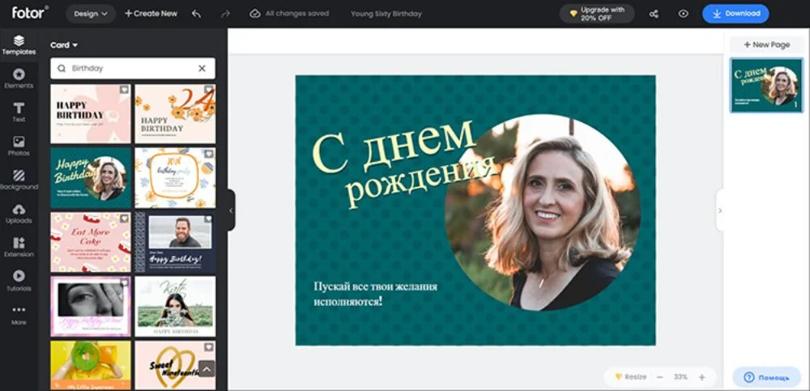Switch to the Templates tab
Screen dimensions: 810x391
coord(19,45)
